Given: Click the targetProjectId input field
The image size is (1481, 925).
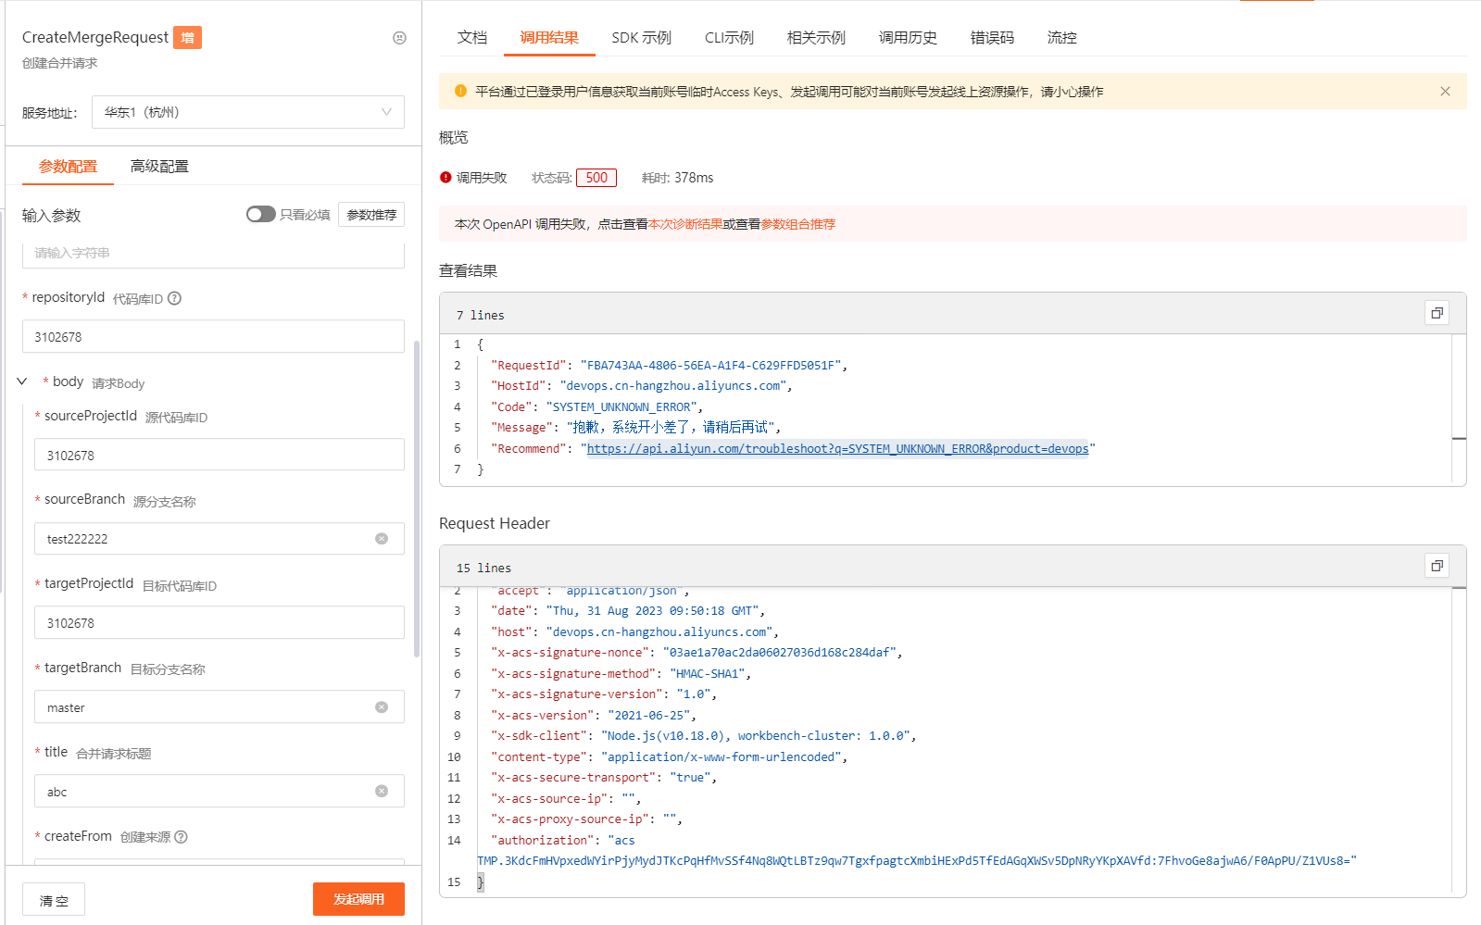Looking at the screenshot, I should point(220,623).
